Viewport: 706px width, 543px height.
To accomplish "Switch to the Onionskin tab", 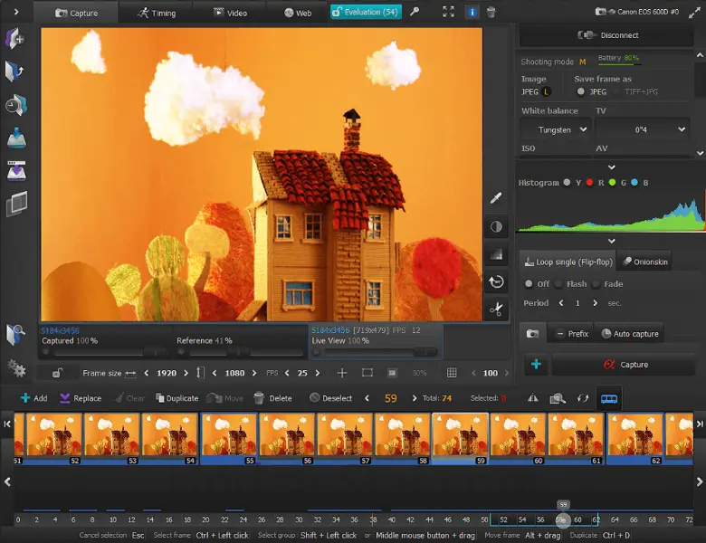I will click(x=644, y=262).
